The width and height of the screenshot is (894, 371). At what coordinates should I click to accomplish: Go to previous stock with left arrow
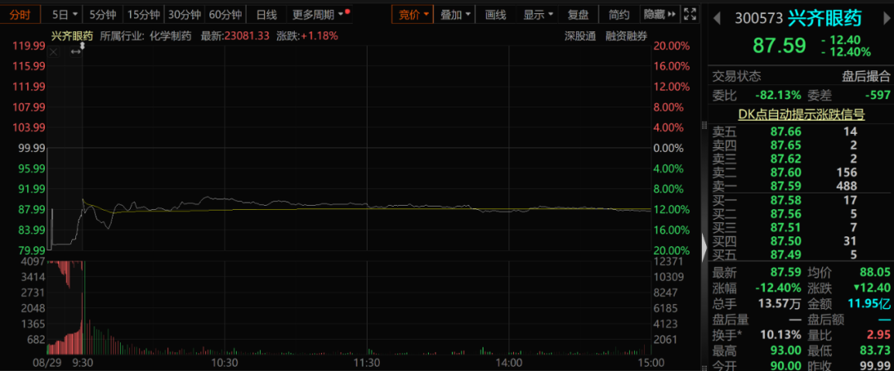(717, 19)
